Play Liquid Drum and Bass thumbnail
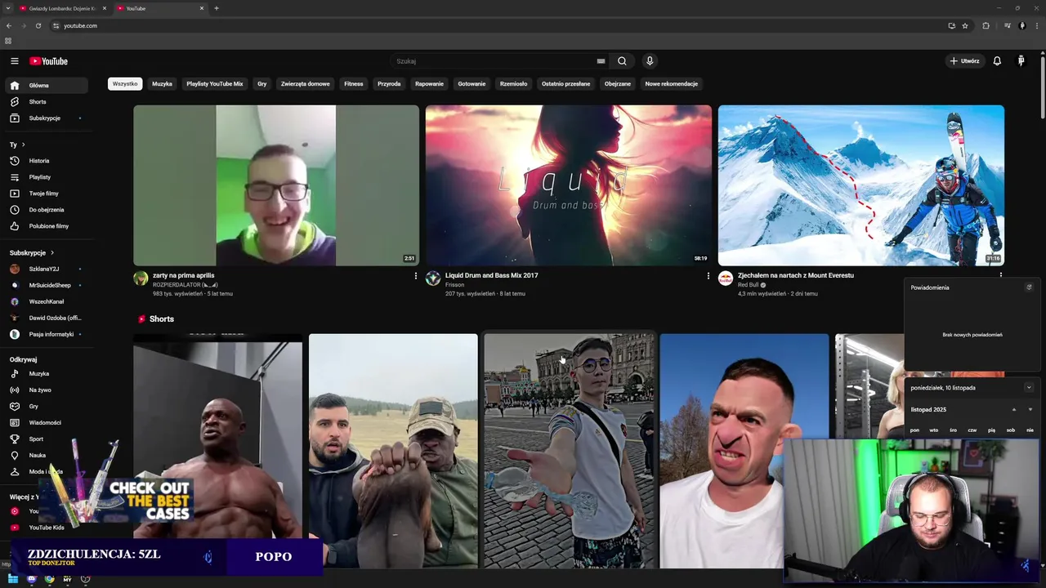Screen dimensions: 1046x588 click(x=568, y=185)
